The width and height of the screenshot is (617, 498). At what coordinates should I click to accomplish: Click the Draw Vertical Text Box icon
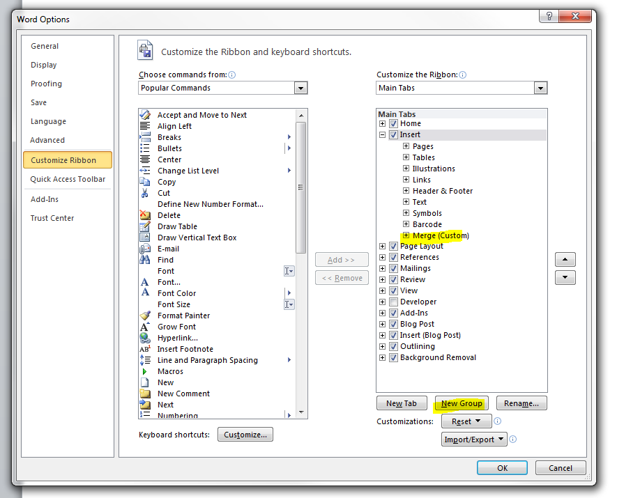(x=145, y=238)
